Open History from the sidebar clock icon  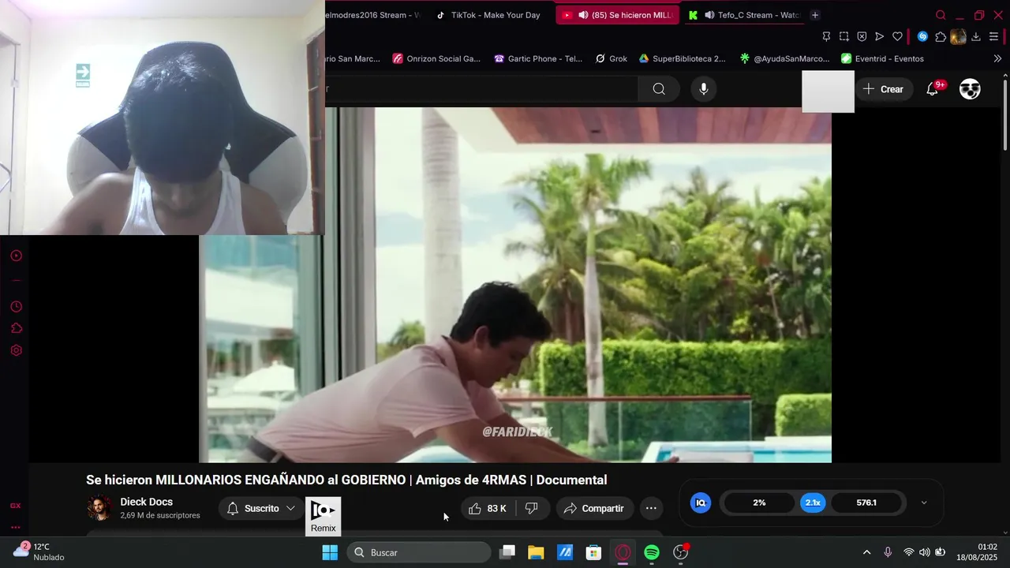coord(16,307)
